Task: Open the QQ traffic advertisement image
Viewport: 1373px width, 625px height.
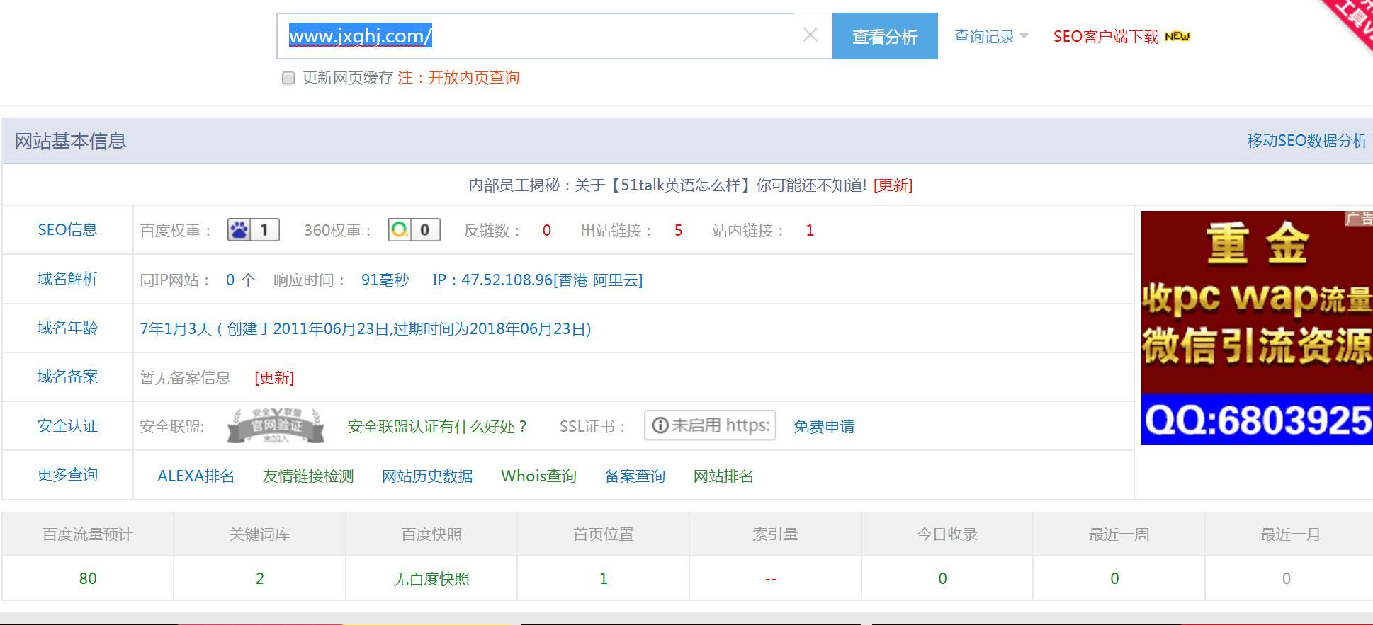Action: [x=1257, y=327]
